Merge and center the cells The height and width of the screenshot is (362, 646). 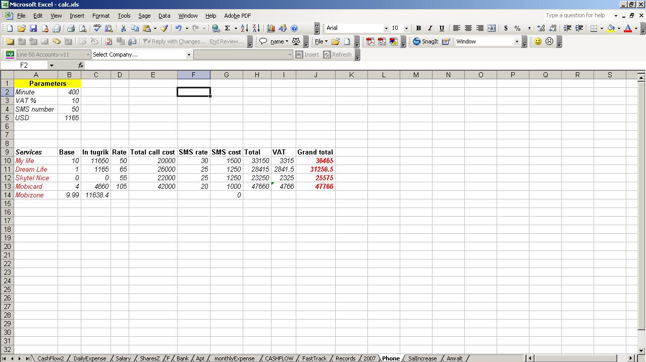coord(492,28)
